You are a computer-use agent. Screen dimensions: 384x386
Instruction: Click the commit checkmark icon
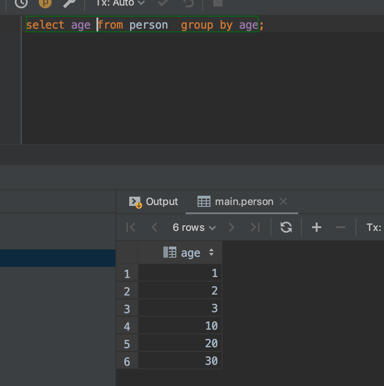pos(163,3)
